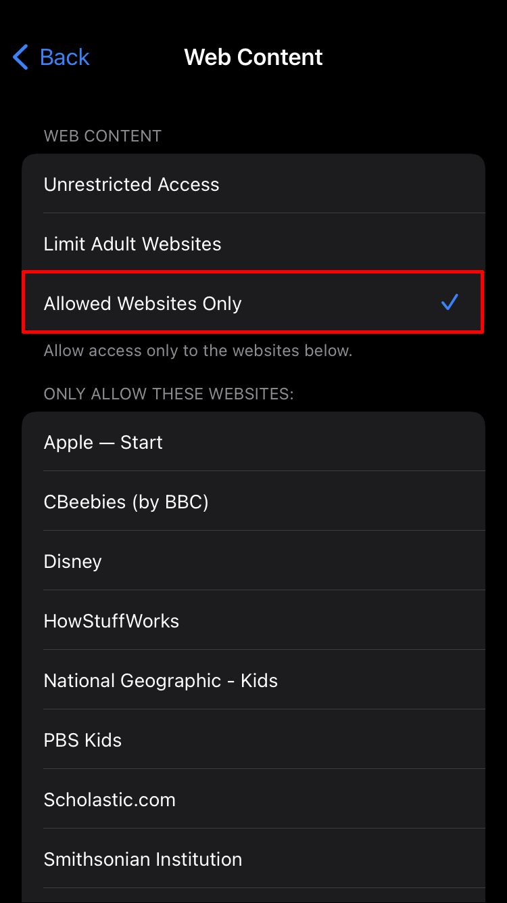Image resolution: width=507 pixels, height=903 pixels.
Task: Tap the empty header area right of Web Content title
Action: click(419, 58)
